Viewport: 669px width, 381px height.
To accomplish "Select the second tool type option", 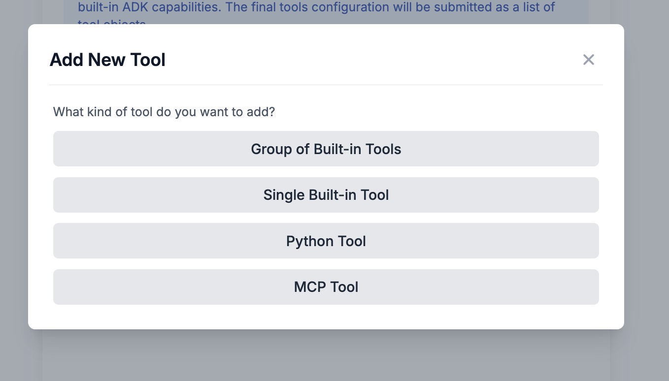I will [x=326, y=195].
